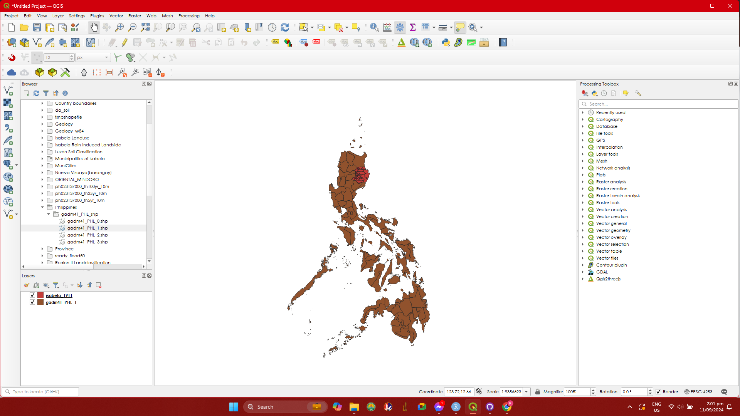The width and height of the screenshot is (740, 416).
Task: Expand the Vector overlay toolbox group
Action: 583,237
